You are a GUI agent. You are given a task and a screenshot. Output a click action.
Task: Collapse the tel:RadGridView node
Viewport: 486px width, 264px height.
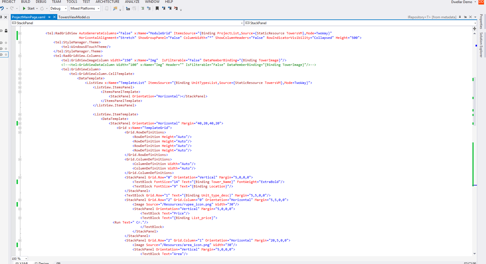pyautogui.click(x=20, y=33)
